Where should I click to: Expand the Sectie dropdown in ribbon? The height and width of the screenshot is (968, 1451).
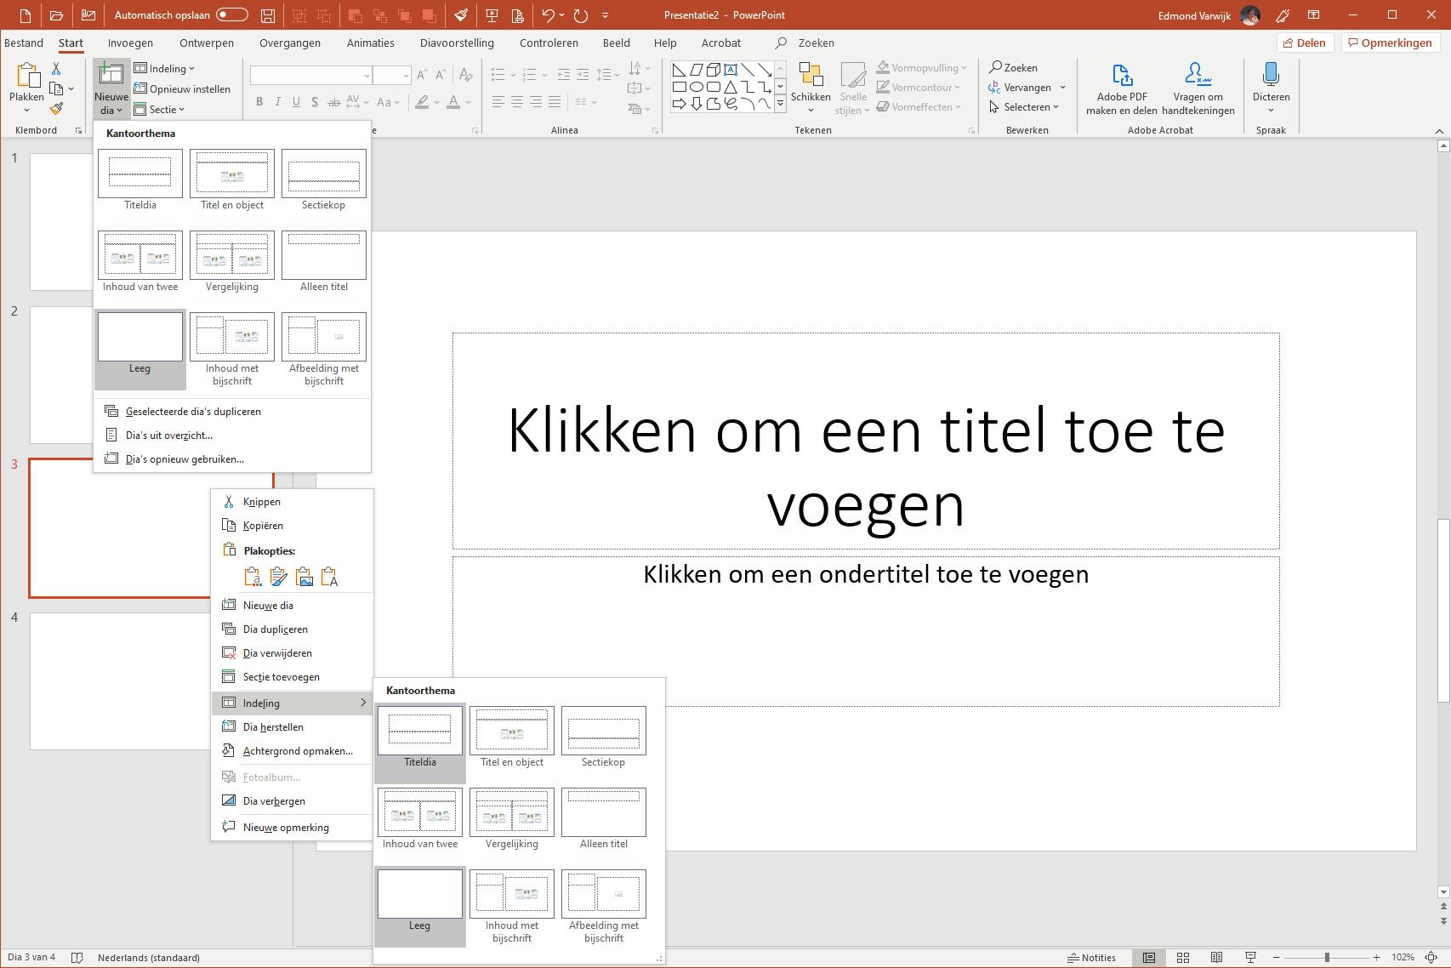pos(160,110)
